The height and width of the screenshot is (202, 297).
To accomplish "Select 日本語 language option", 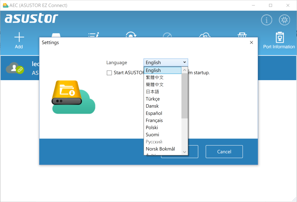I will point(163,92).
